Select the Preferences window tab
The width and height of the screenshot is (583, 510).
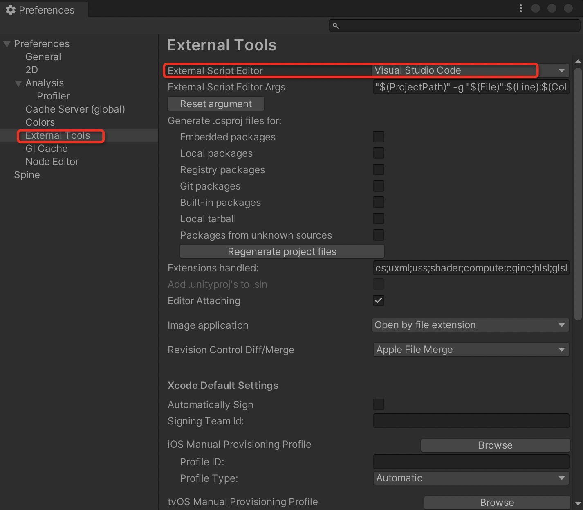(44, 10)
